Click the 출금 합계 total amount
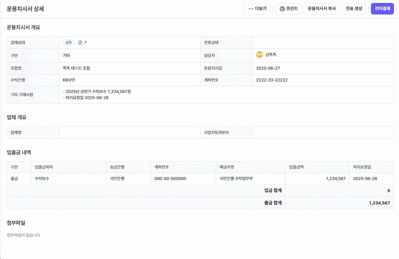Screen dimensions: 399x259 tap(379, 203)
